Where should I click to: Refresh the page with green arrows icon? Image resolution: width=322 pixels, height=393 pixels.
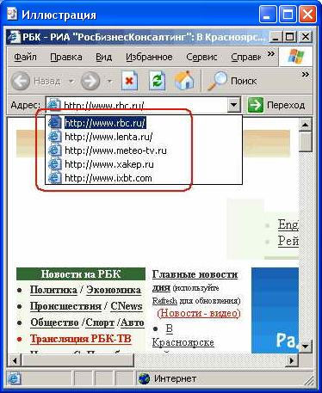pyautogui.click(x=157, y=81)
